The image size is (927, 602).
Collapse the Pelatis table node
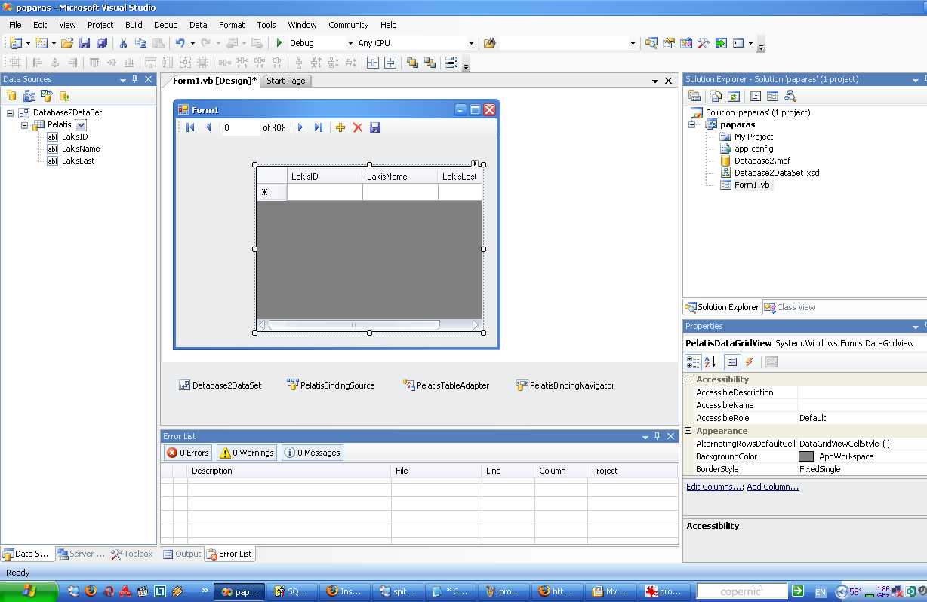pyautogui.click(x=24, y=125)
